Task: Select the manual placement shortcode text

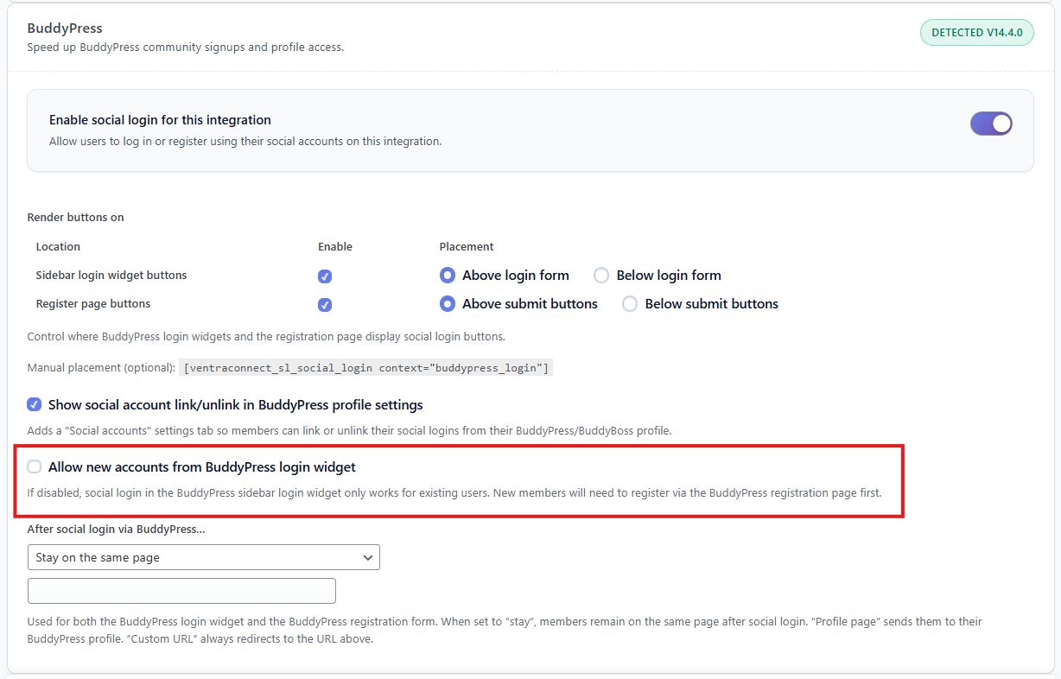Action: pos(365,367)
